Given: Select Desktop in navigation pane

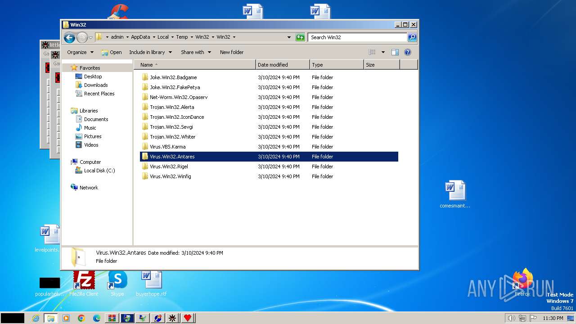Looking at the screenshot, I should tap(93, 76).
